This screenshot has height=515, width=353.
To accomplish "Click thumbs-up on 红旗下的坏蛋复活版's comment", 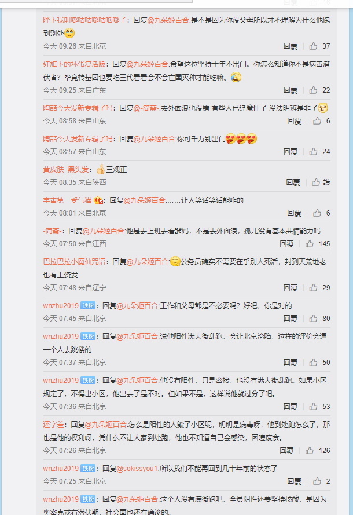I will 313,90.
